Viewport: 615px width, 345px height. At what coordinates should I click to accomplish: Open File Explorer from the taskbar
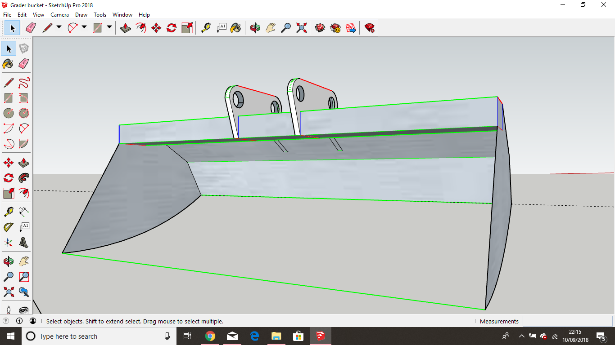pos(276,336)
